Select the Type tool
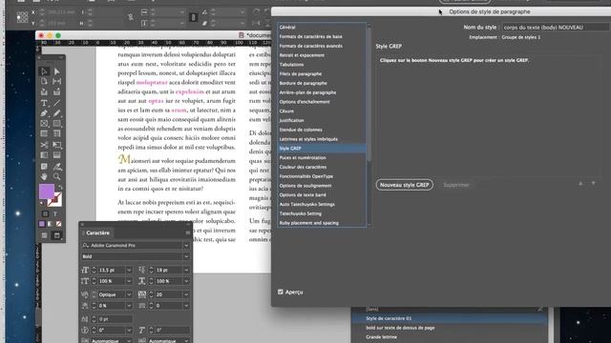The height and width of the screenshot is (343, 611). tap(44, 103)
